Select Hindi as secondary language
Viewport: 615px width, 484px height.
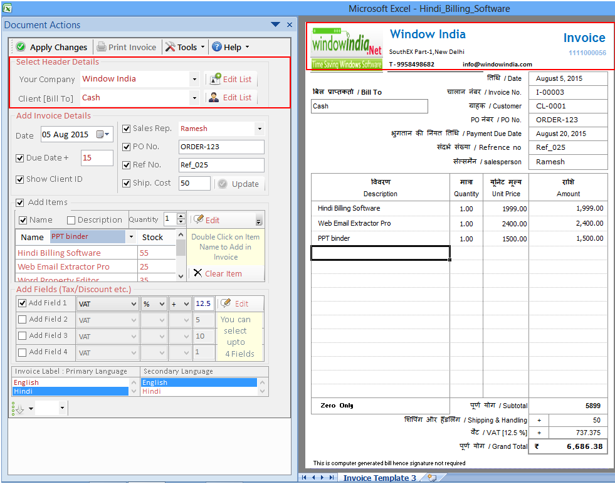(199, 391)
